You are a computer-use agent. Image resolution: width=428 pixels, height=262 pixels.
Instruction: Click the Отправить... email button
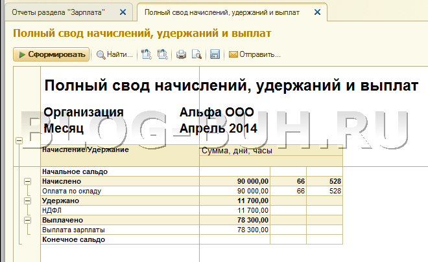(x=254, y=55)
